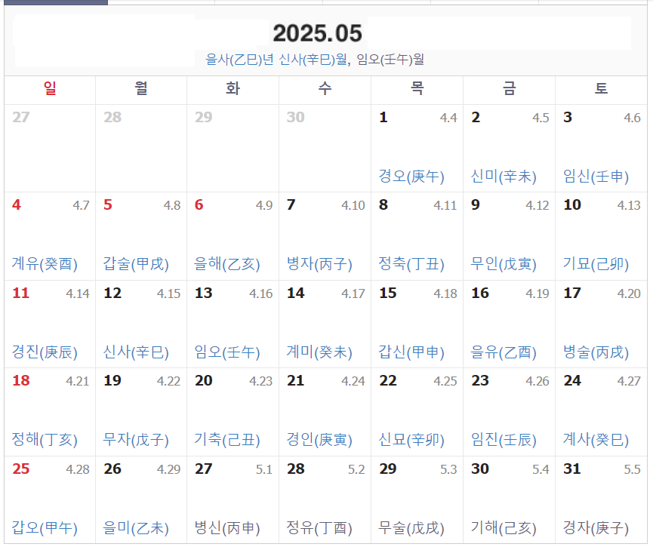The image size is (653, 547).
Task: Select date 15 in the calendar
Action: pyautogui.click(x=388, y=293)
